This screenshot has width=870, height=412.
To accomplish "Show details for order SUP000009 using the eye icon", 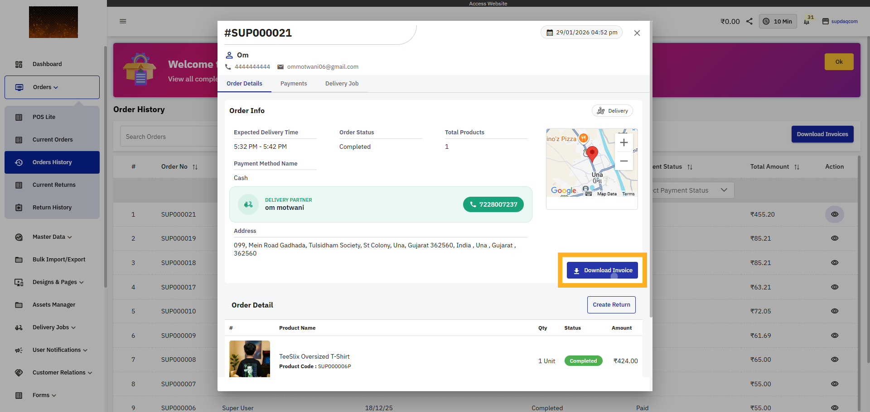I will 835,336.
